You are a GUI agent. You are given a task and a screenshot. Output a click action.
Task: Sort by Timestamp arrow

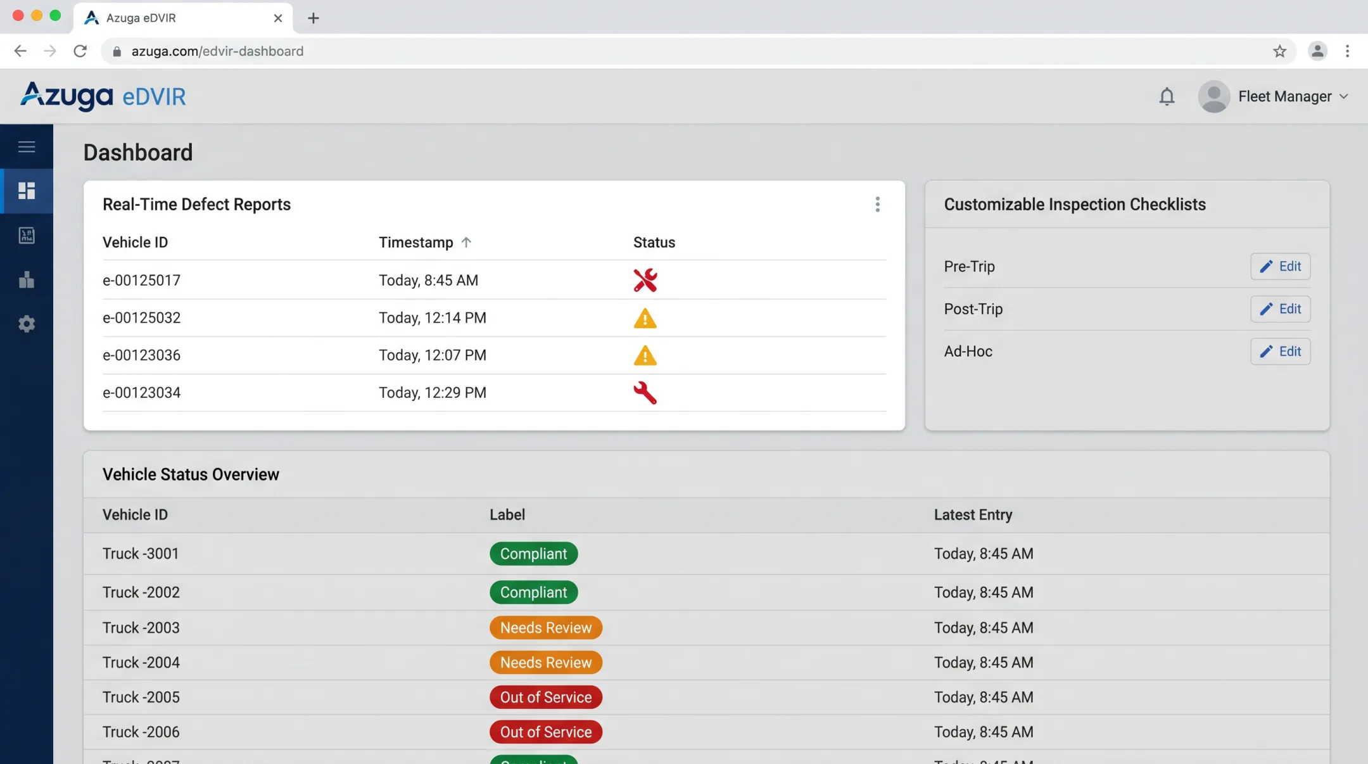click(466, 242)
